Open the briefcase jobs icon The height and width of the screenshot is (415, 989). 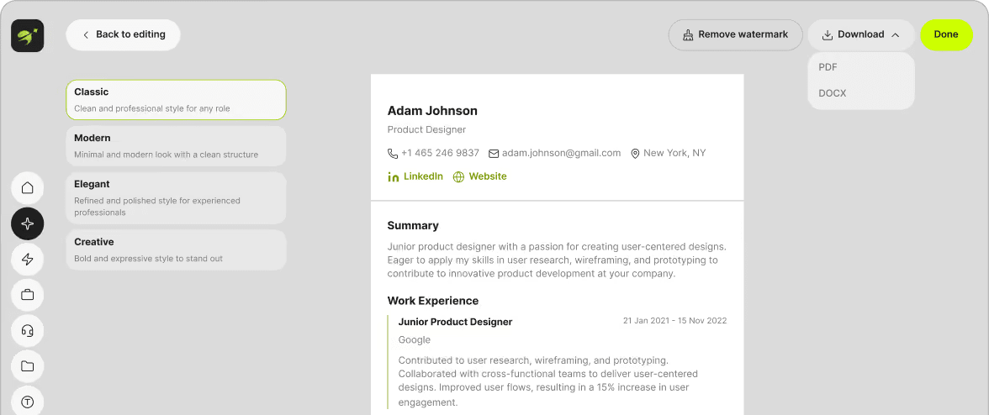[27, 295]
